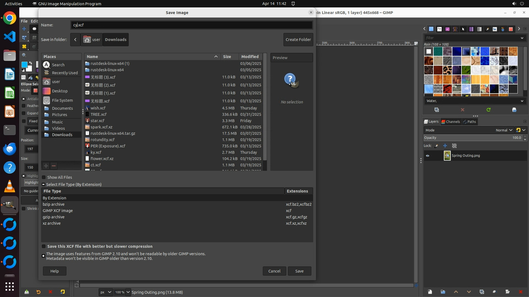Image resolution: width=529 pixels, height=297 pixels.
Task: Enable the Show All Files checkbox
Action: click(44, 177)
